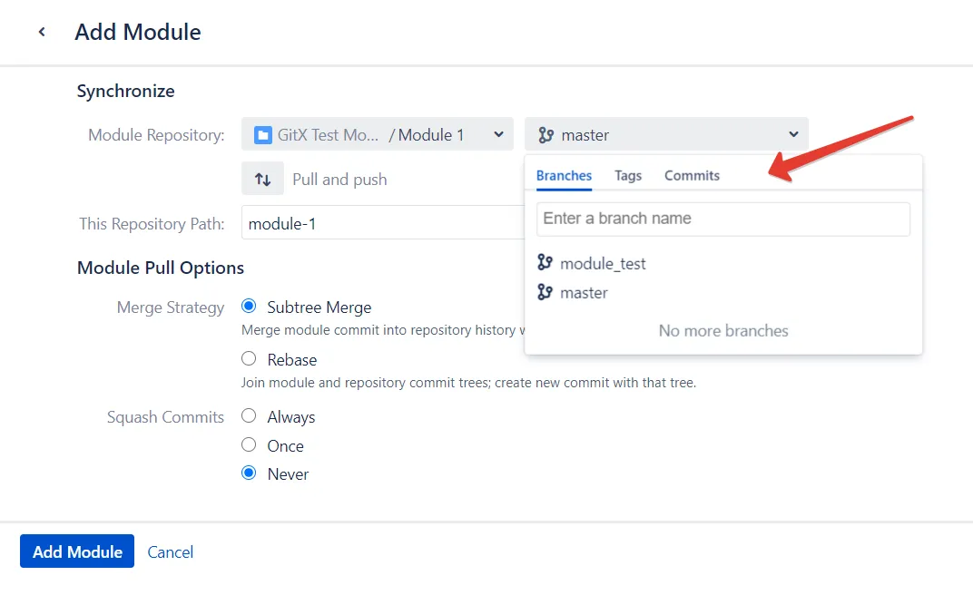Set Squash Commits to Once
The image size is (973, 595).
249,444
